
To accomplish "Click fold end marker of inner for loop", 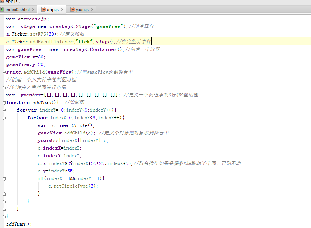I will tap(4, 202).
